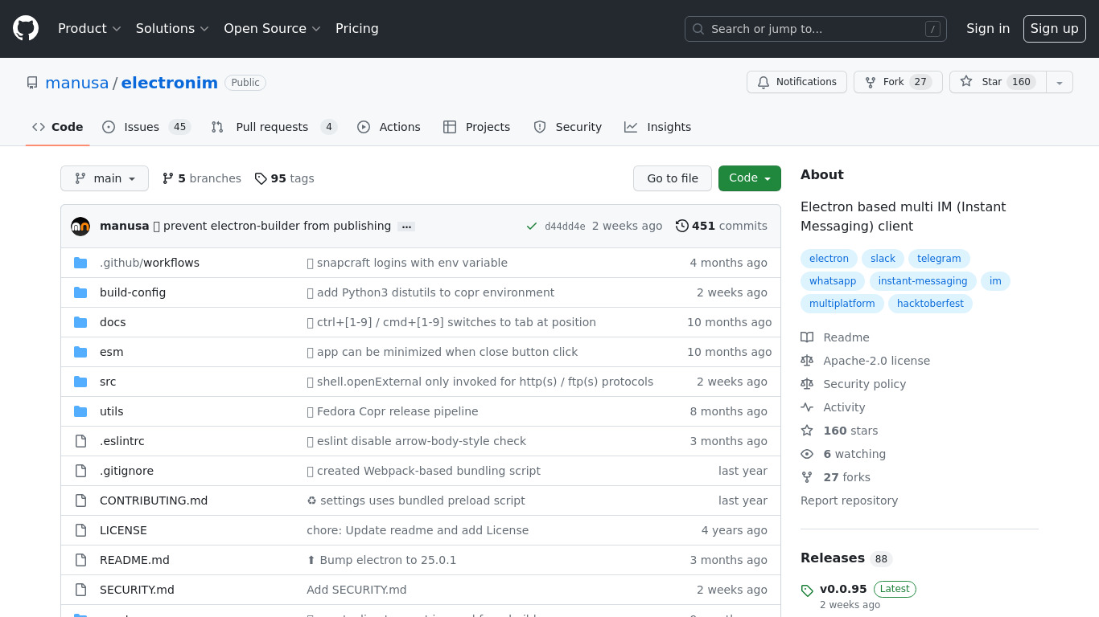Screen dimensions: 1099x617
Task: Click the Pricing link
Action: click(x=357, y=29)
